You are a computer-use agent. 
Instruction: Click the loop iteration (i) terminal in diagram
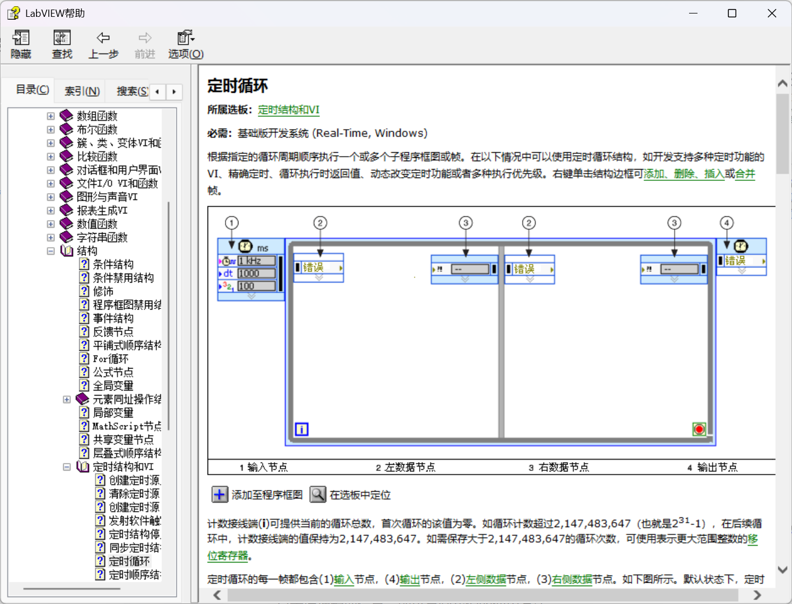(301, 429)
